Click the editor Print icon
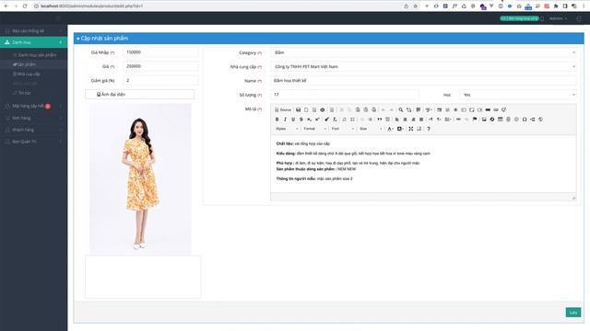This screenshot has width=590, height=331. point(323,110)
